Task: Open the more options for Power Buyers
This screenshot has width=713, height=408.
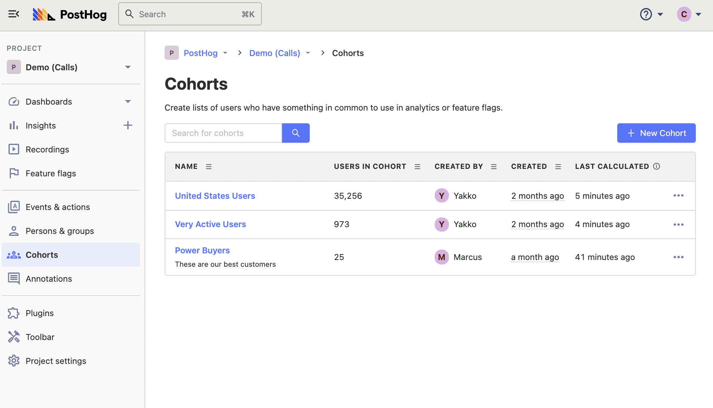Action: (678, 257)
